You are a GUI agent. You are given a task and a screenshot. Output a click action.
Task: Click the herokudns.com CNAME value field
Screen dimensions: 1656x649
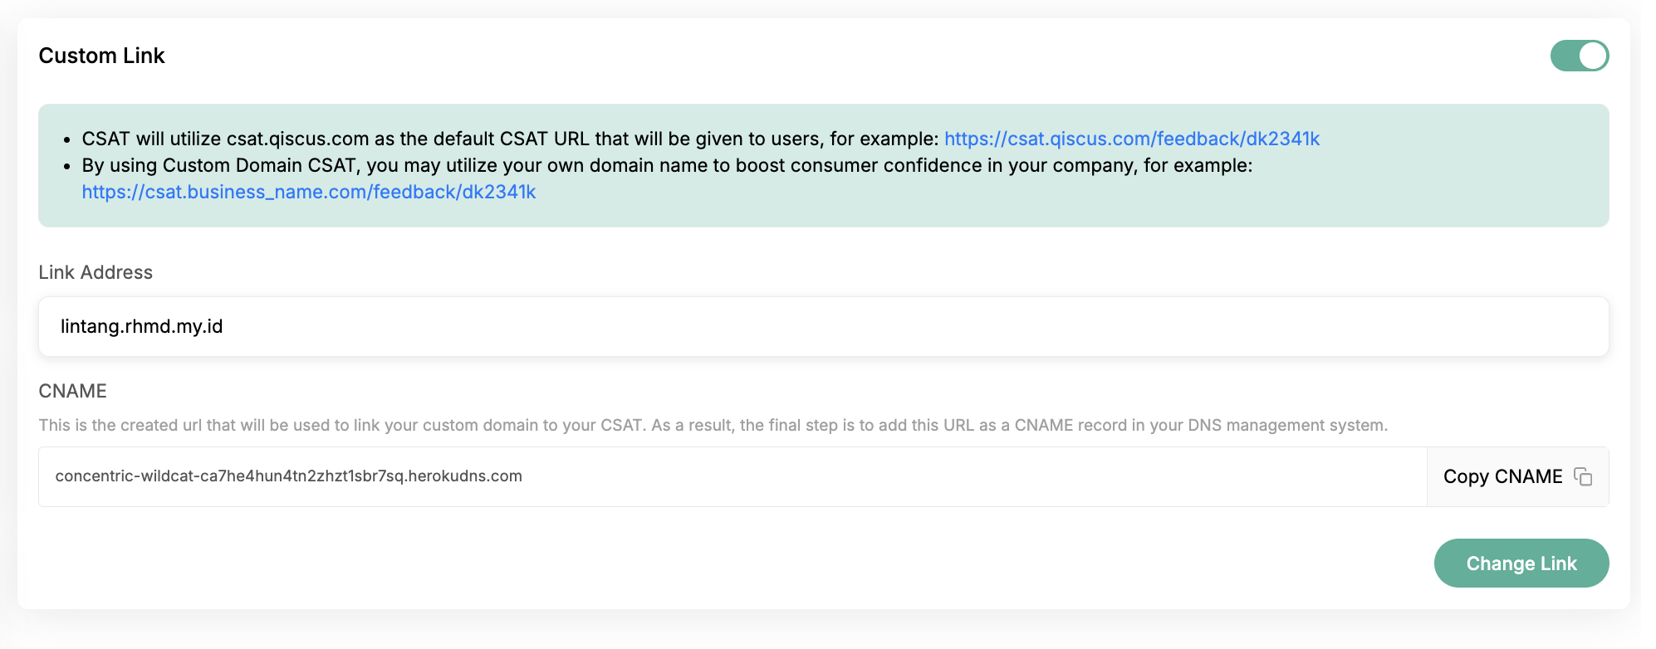click(x=732, y=476)
